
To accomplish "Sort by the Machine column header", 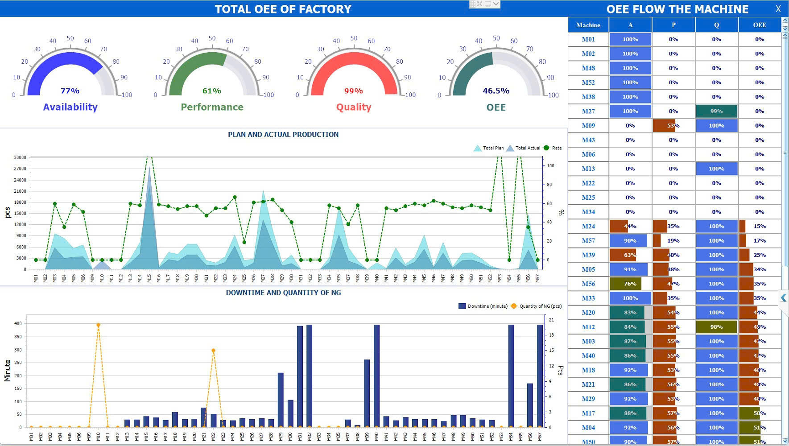I will click(x=588, y=25).
